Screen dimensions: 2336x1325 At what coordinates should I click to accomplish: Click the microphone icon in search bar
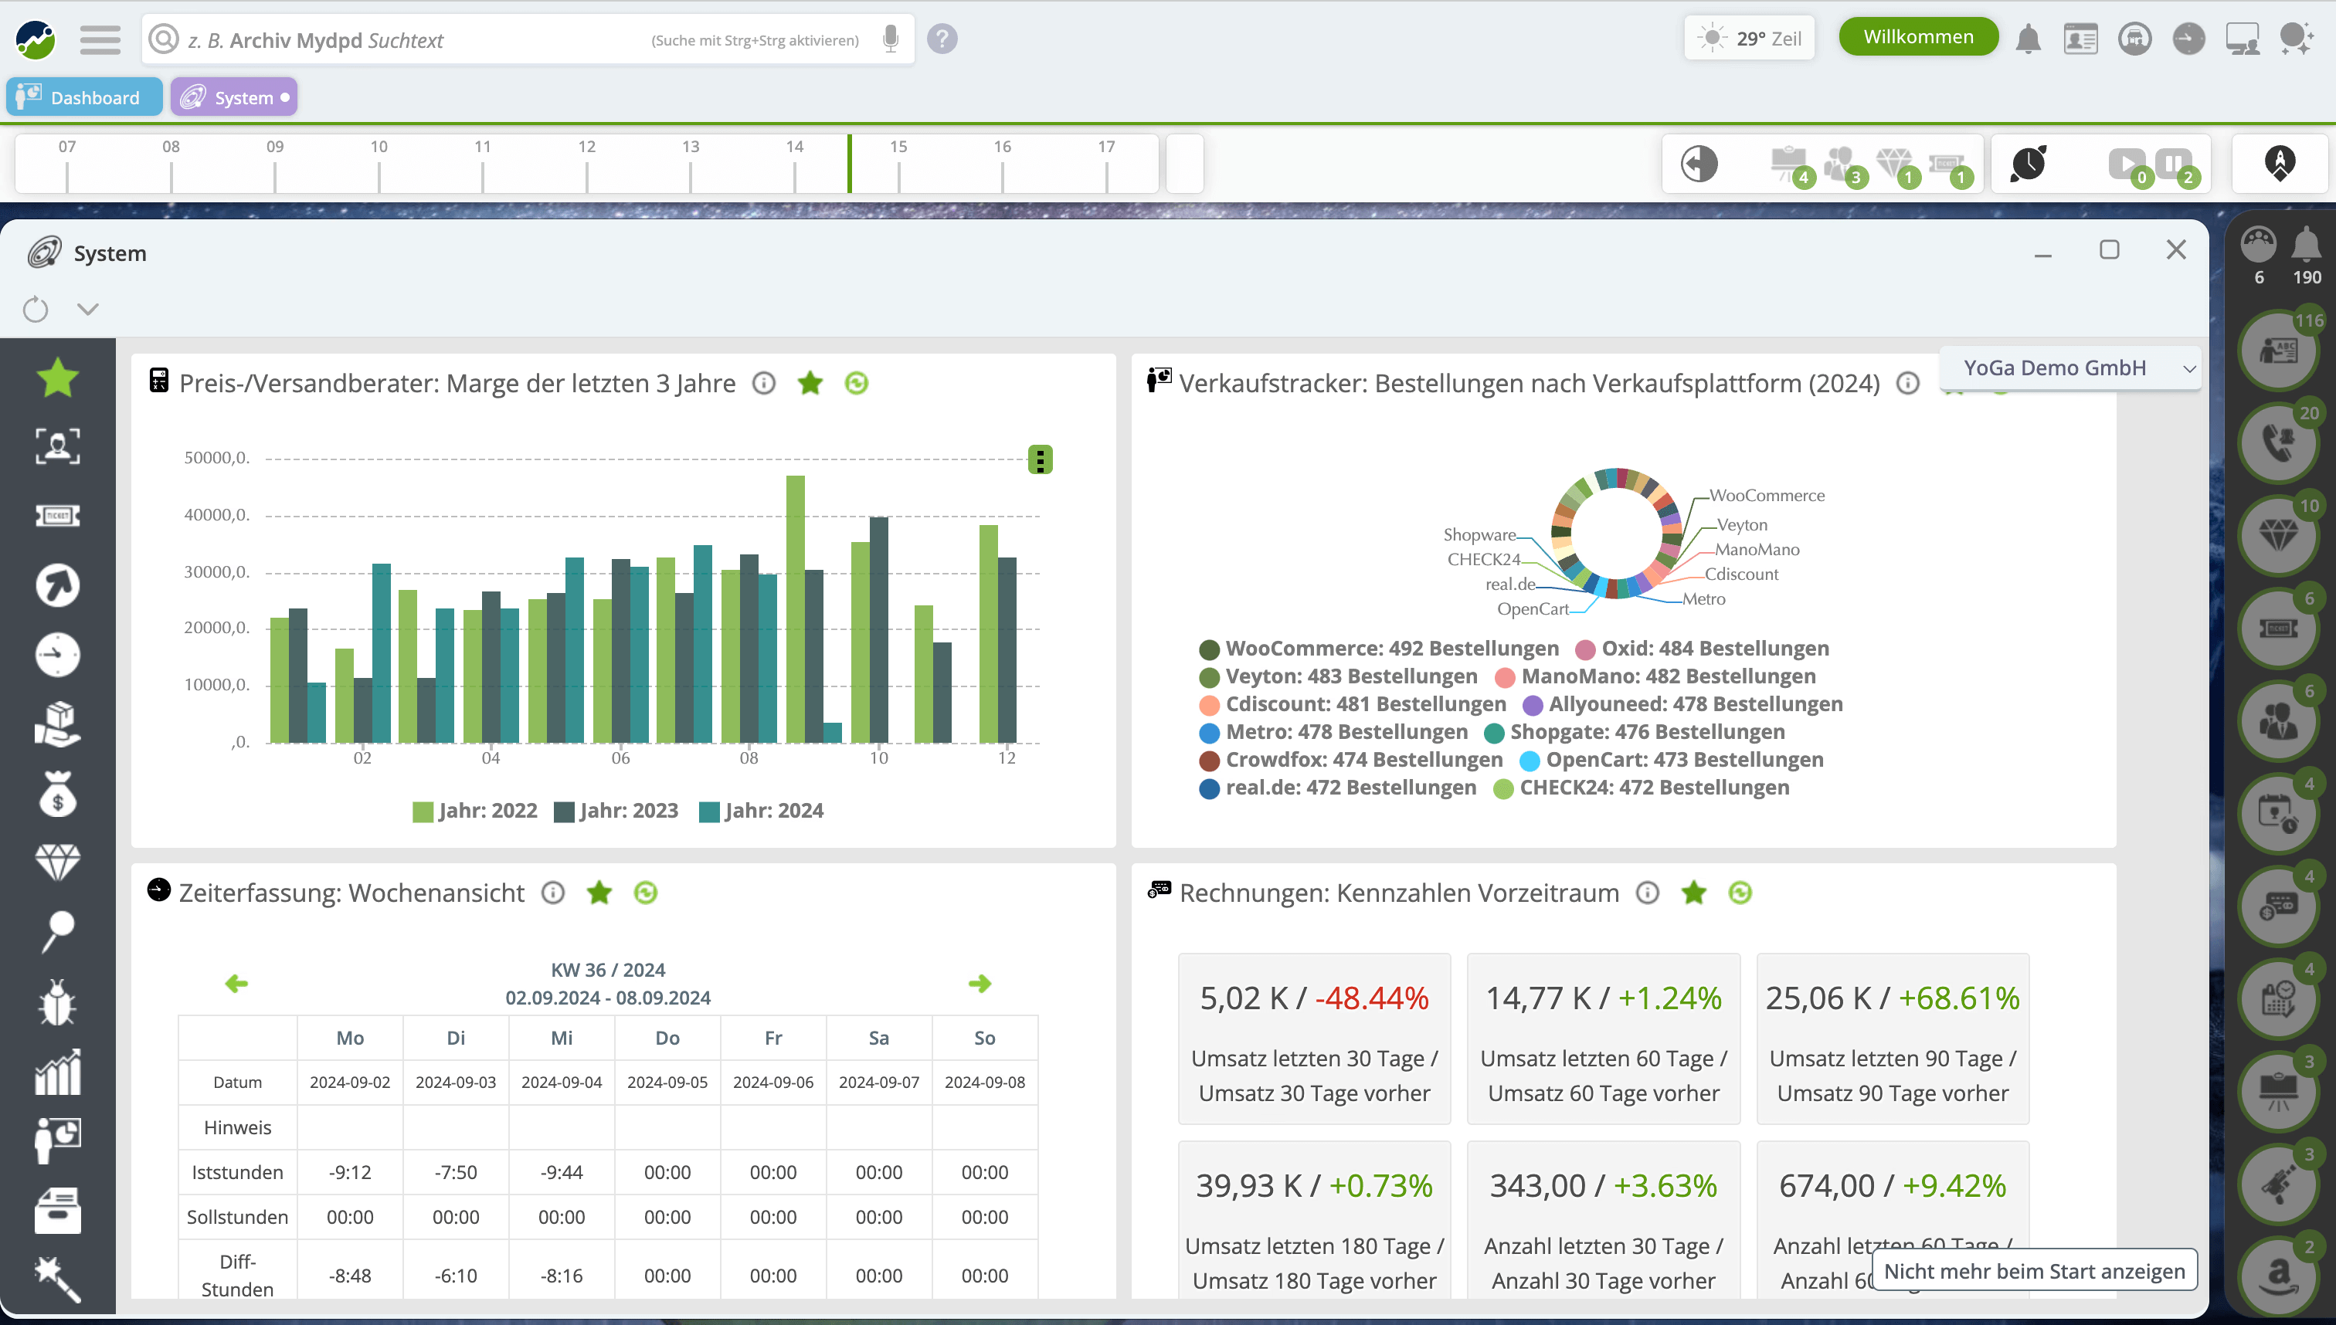[x=891, y=39]
